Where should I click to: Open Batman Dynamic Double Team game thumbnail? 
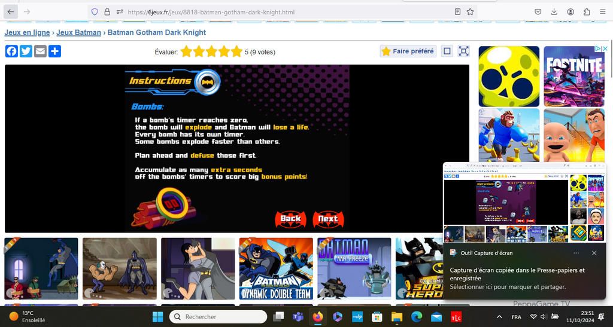[x=276, y=268]
